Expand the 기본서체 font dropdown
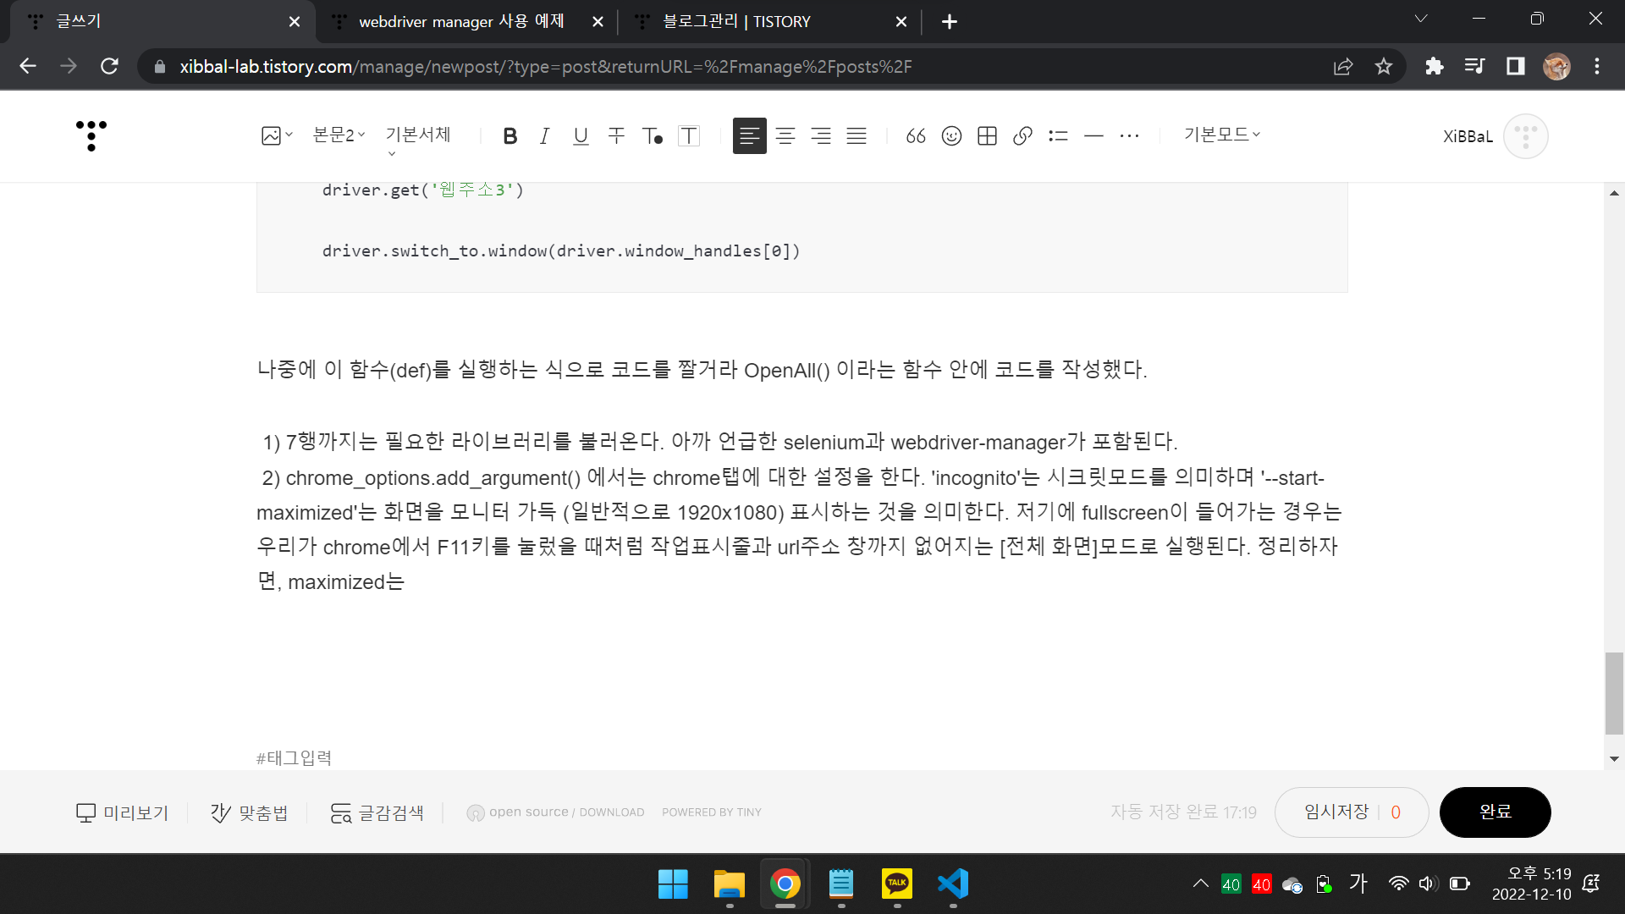1625x914 pixels. (x=418, y=135)
